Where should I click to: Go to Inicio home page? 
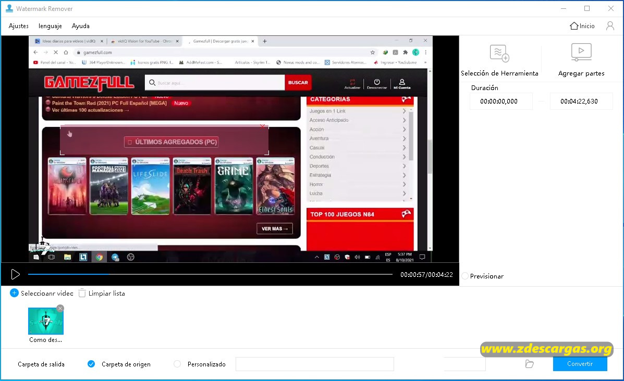pos(582,26)
